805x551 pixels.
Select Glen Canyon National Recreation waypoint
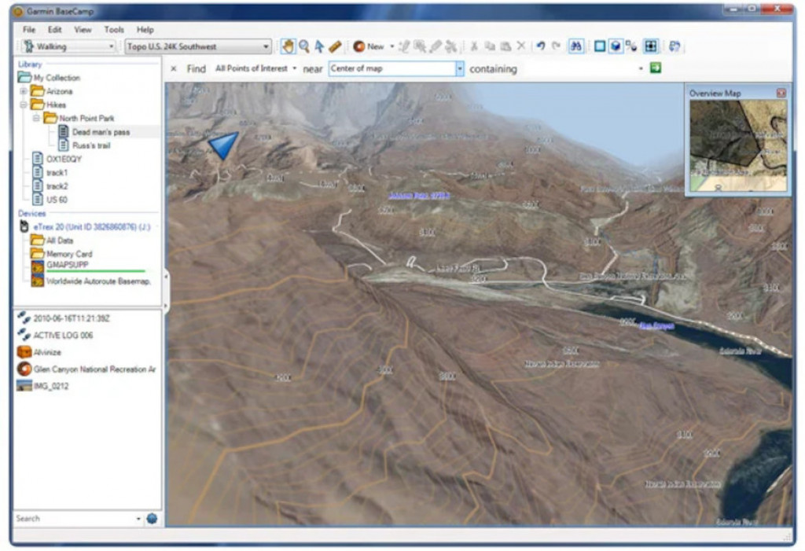(94, 369)
